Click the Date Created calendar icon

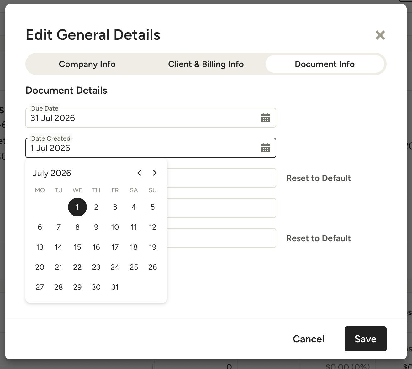[x=266, y=148]
